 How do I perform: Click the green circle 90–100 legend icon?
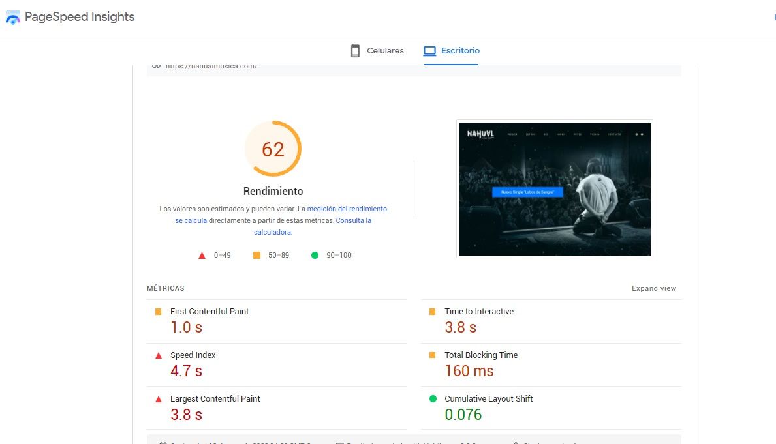click(315, 255)
